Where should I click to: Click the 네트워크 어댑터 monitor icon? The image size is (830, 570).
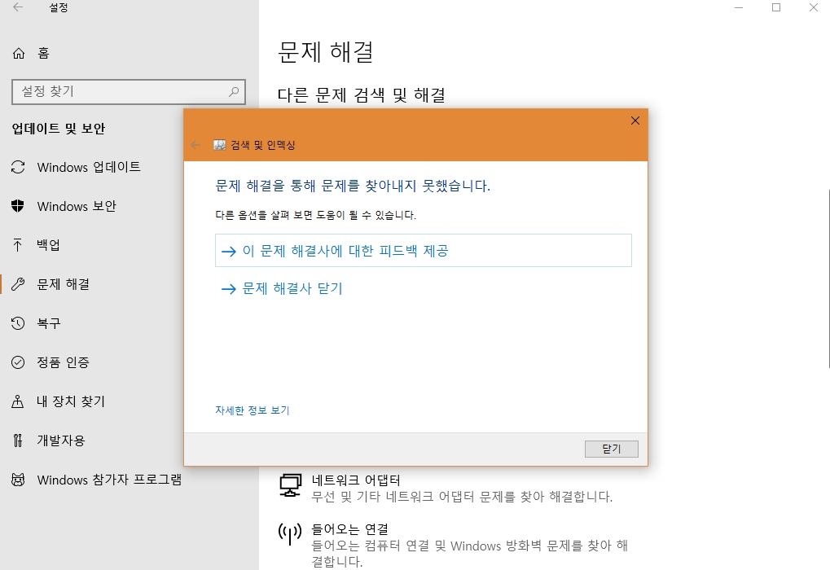290,485
